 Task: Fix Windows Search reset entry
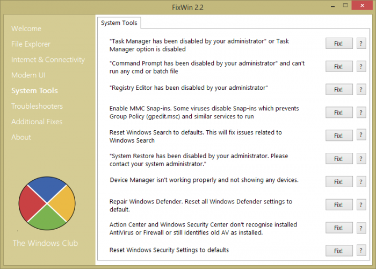point(339,136)
